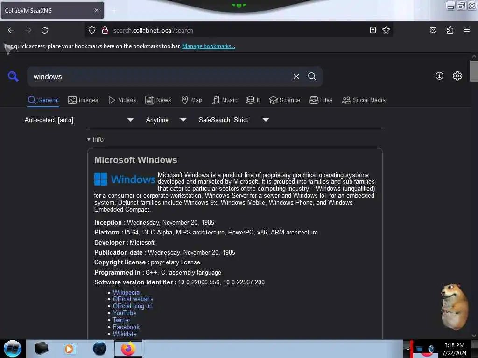Open SearXNG preferences gear icon
Image resolution: width=478 pixels, height=358 pixels.
(x=457, y=76)
